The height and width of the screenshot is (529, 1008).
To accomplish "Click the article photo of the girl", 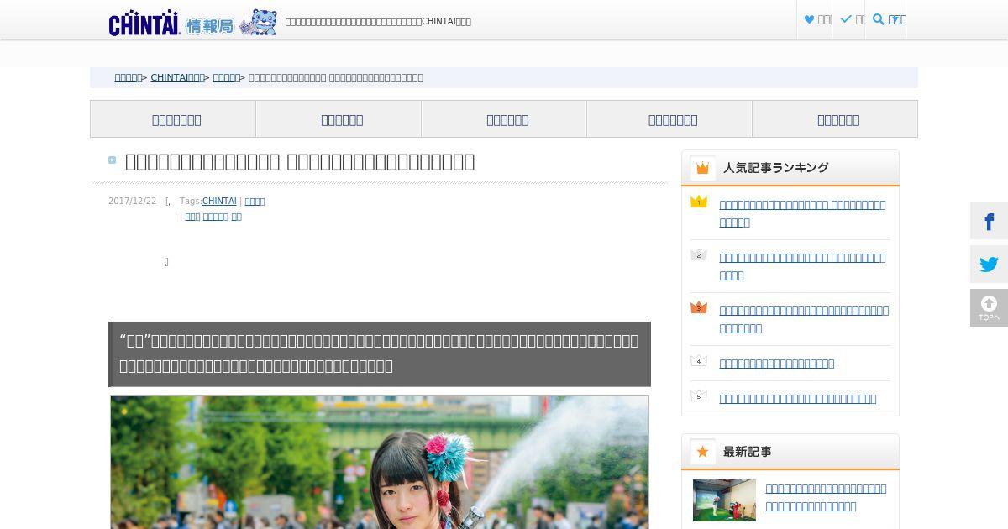I will point(380,463).
